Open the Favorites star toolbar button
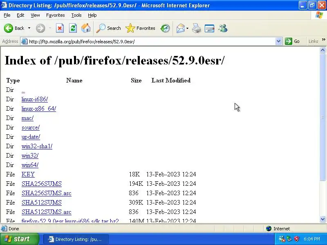 point(140,28)
